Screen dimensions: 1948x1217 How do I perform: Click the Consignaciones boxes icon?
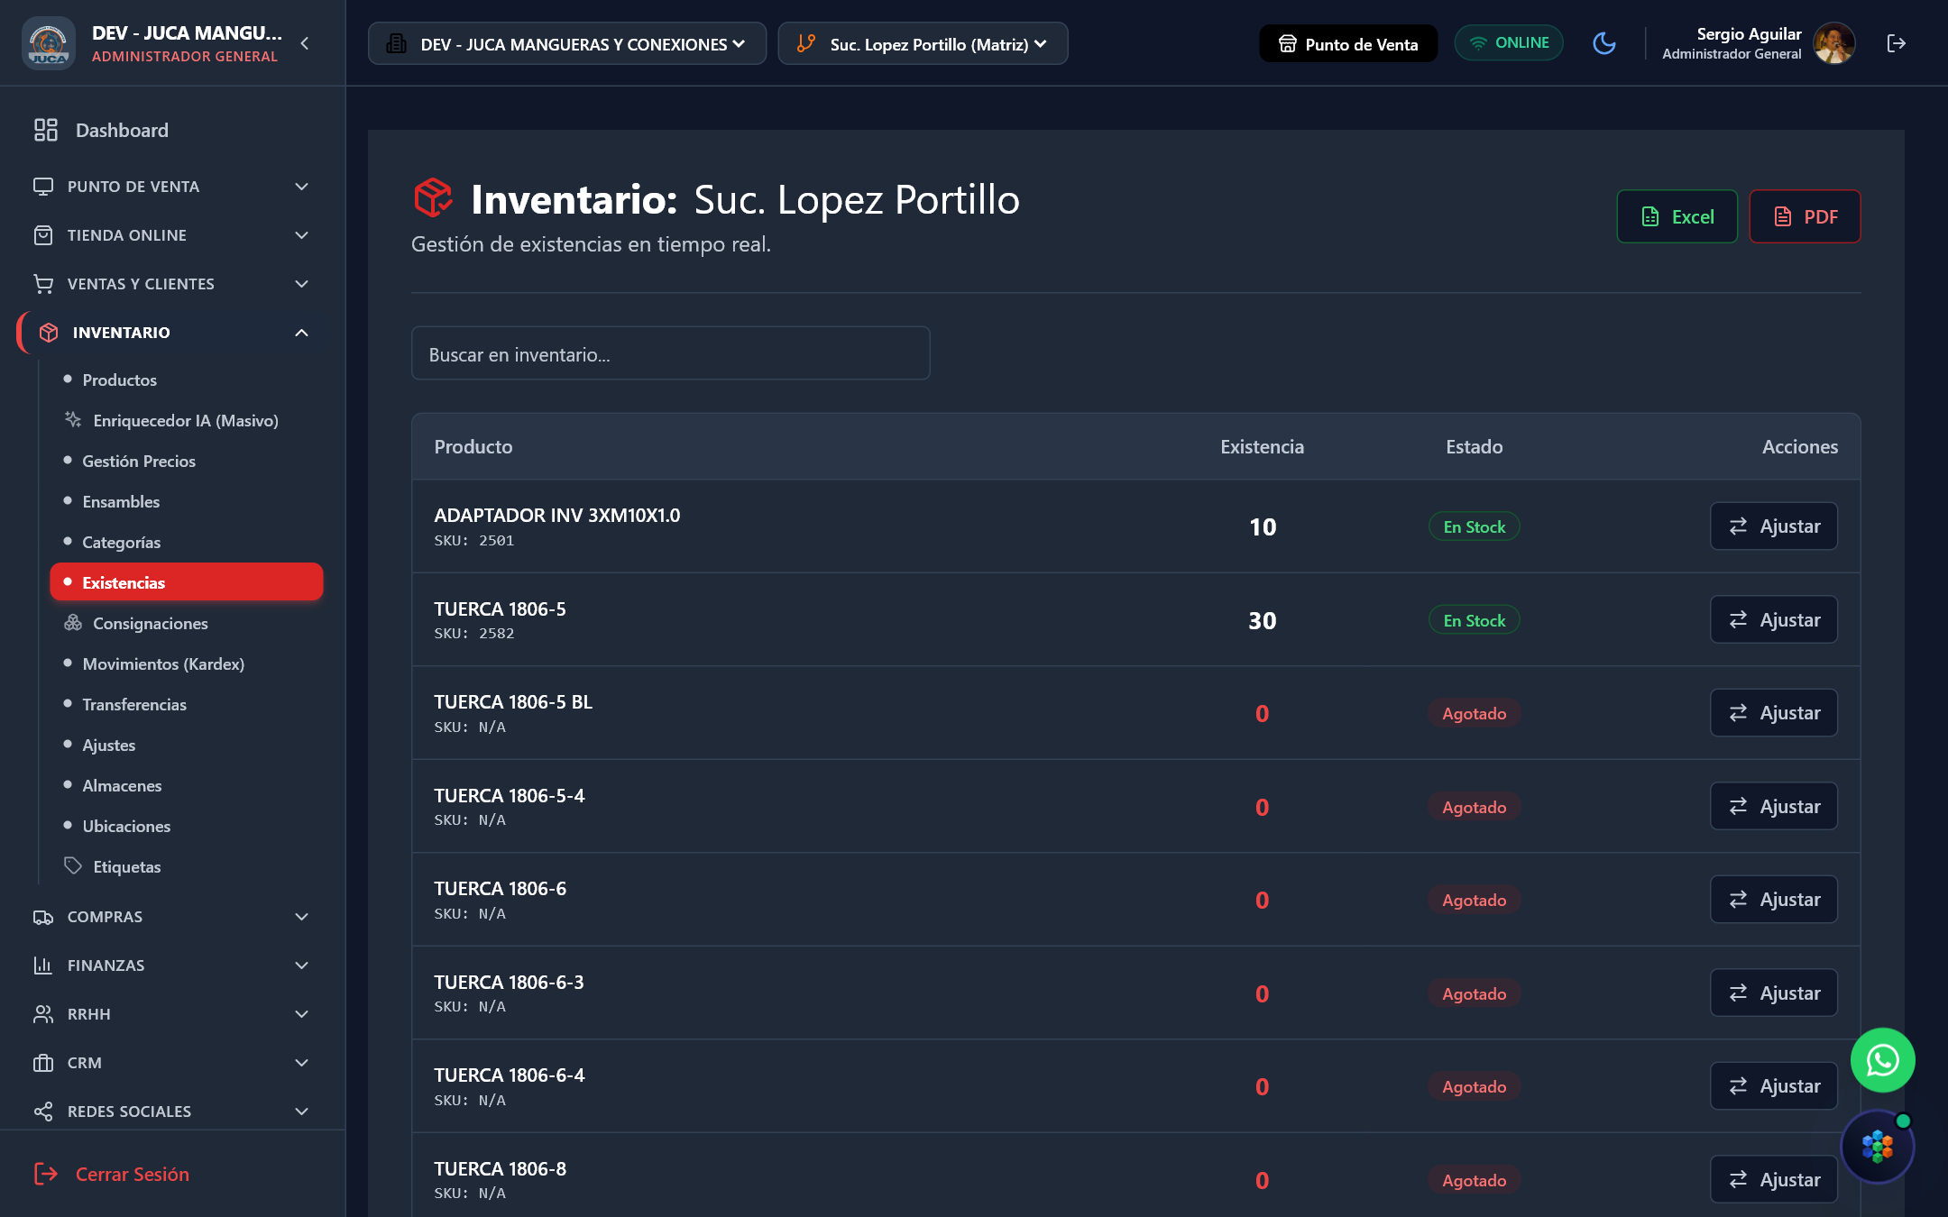click(x=73, y=623)
